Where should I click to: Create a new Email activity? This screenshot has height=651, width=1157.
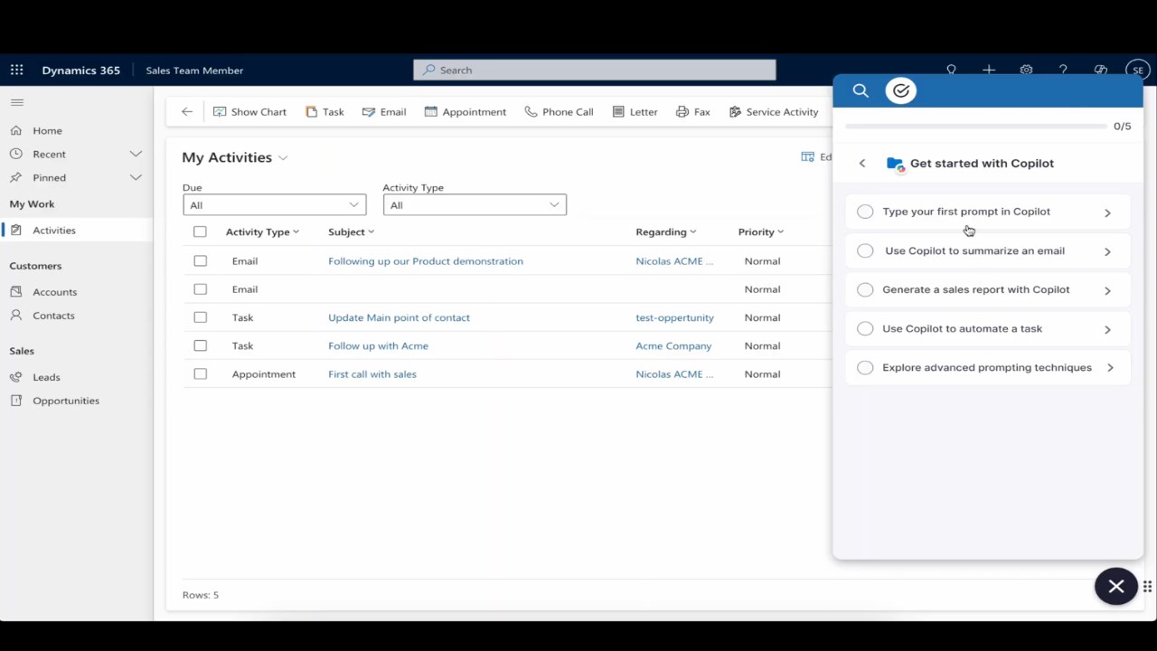[384, 111]
